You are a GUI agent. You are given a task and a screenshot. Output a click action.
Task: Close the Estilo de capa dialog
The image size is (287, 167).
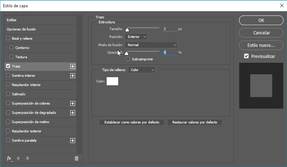point(282,6)
